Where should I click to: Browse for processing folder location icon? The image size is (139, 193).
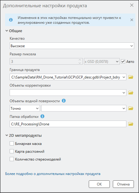[131, 124]
